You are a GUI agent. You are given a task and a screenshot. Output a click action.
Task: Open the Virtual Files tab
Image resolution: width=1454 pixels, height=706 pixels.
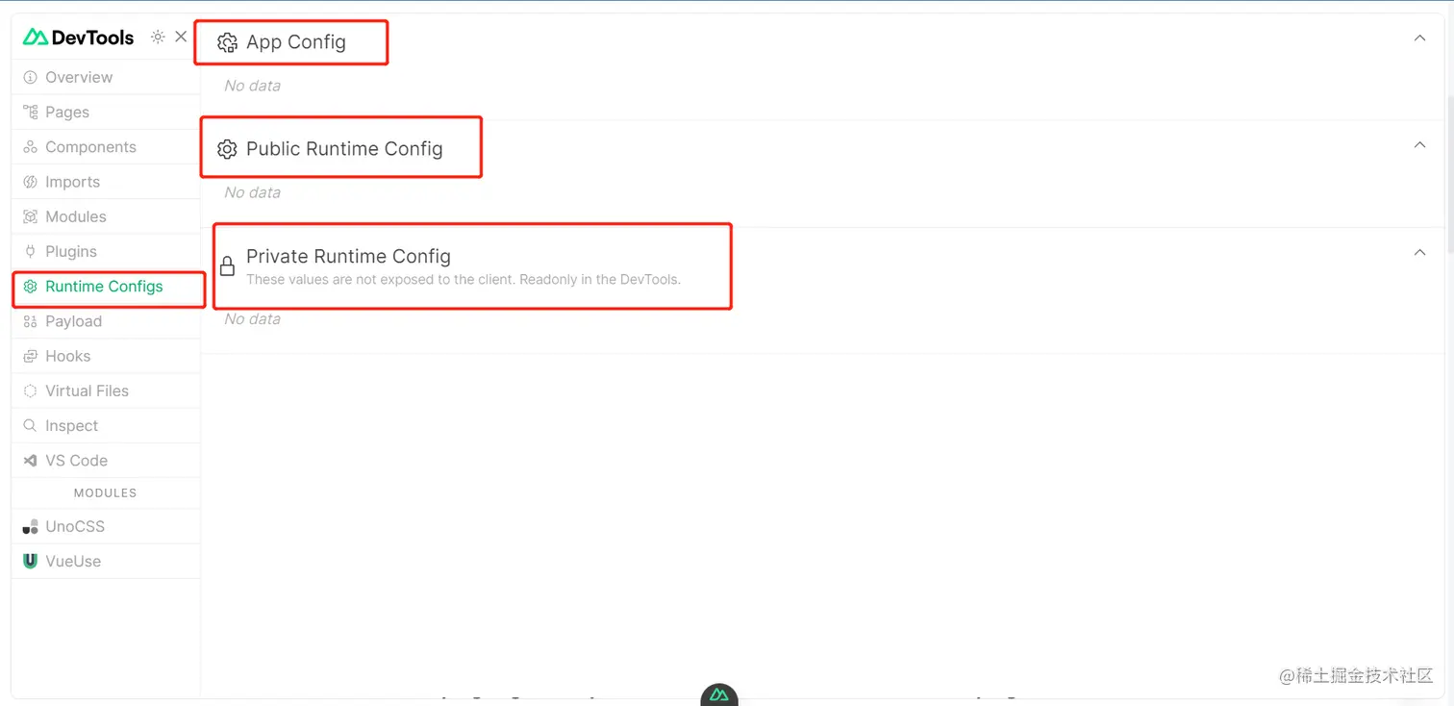(87, 391)
